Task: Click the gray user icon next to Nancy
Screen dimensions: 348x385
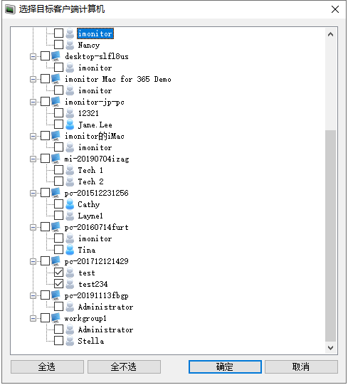Action: (70, 45)
